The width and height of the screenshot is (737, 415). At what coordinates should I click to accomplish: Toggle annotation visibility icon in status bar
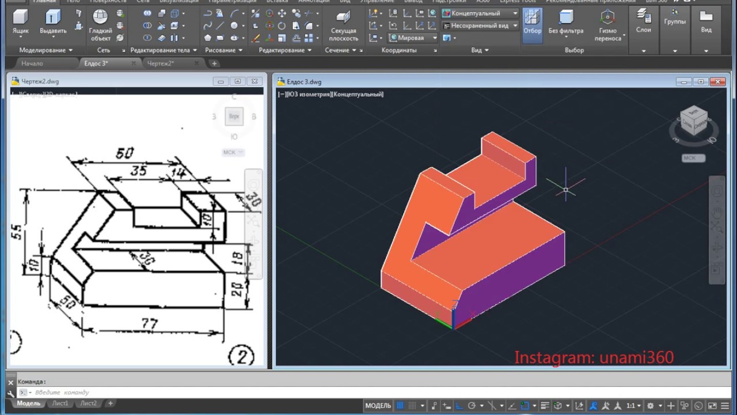[593, 406]
